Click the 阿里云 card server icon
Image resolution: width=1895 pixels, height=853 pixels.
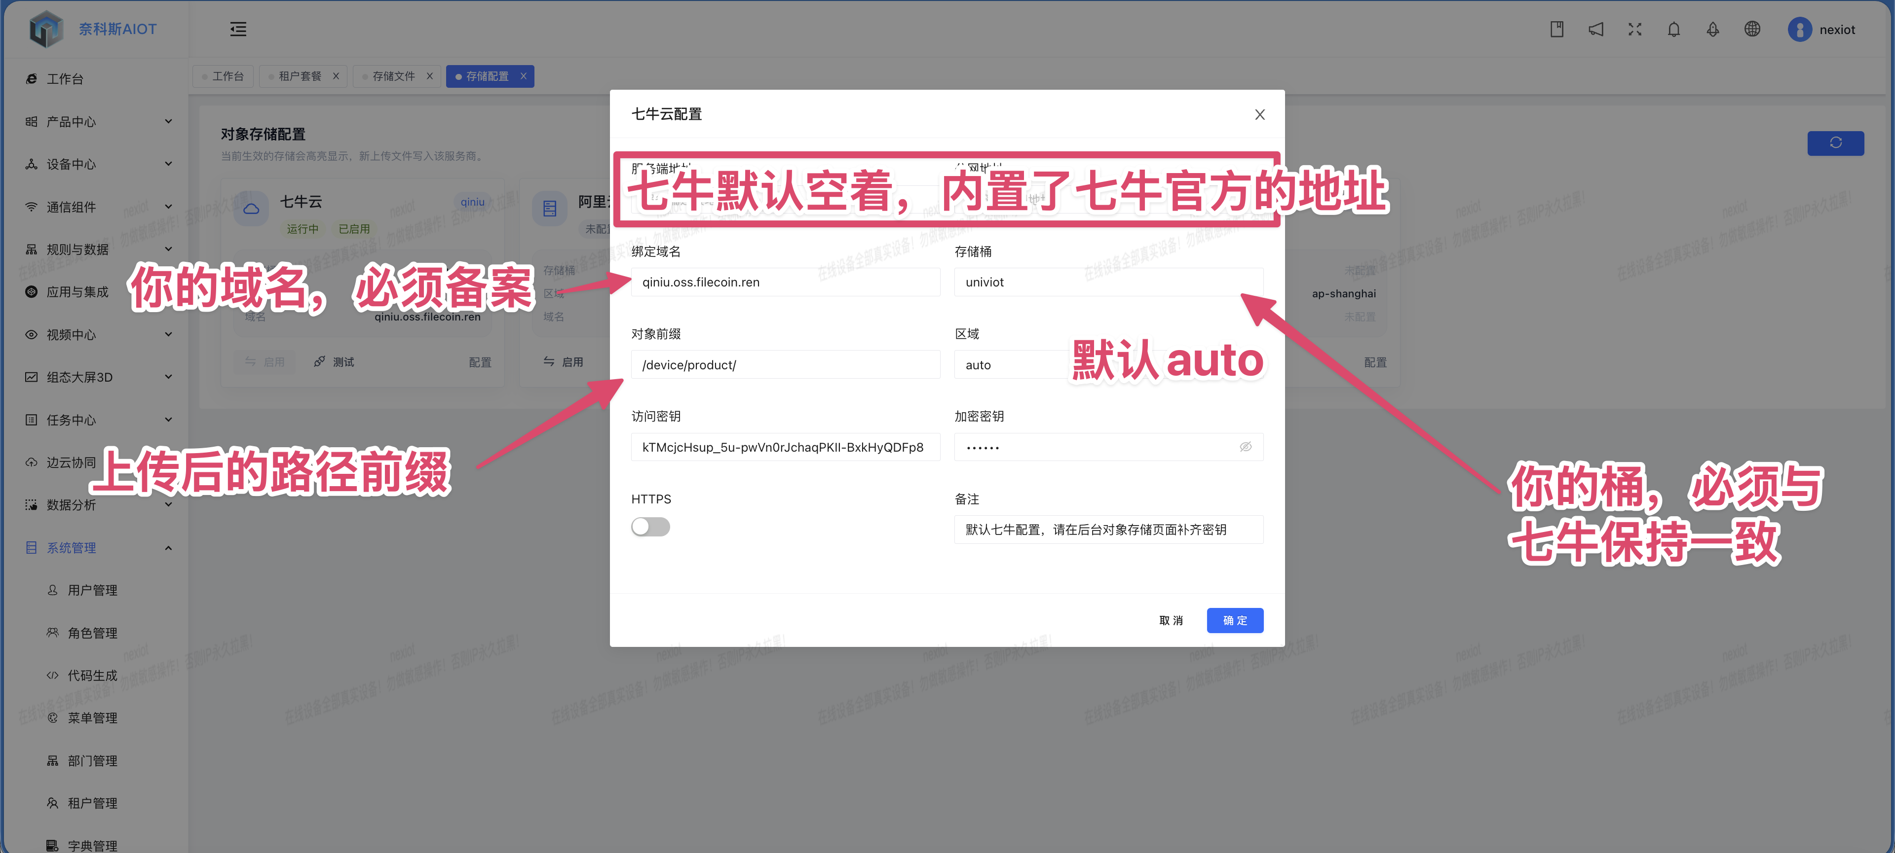pyautogui.click(x=550, y=209)
